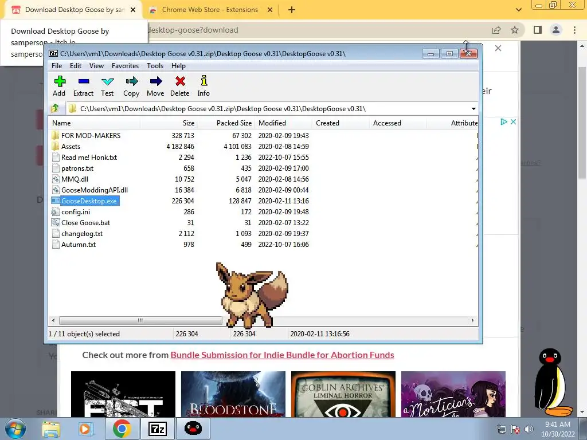This screenshot has height=440, width=587.
Task: Click the red Delete toolbar icon
Action: tap(180, 81)
